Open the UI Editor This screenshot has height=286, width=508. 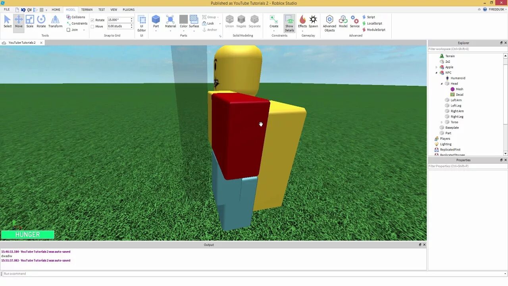click(142, 23)
